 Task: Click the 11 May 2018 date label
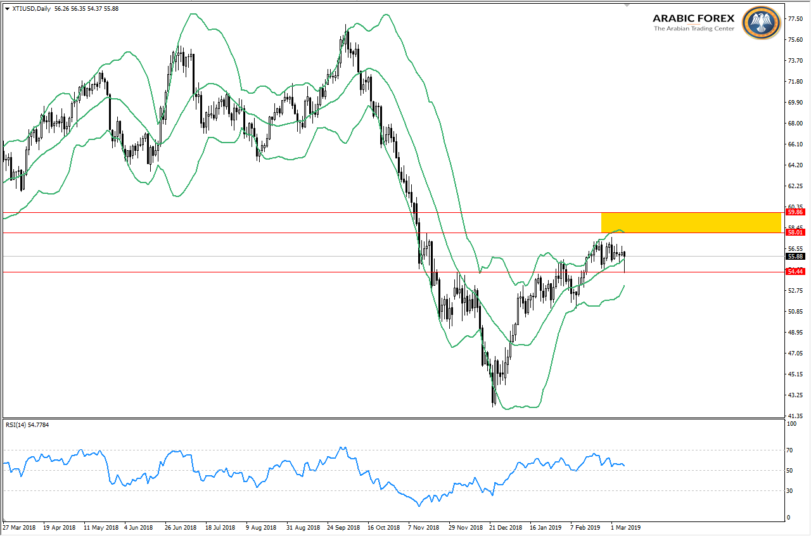click(101, 526)
